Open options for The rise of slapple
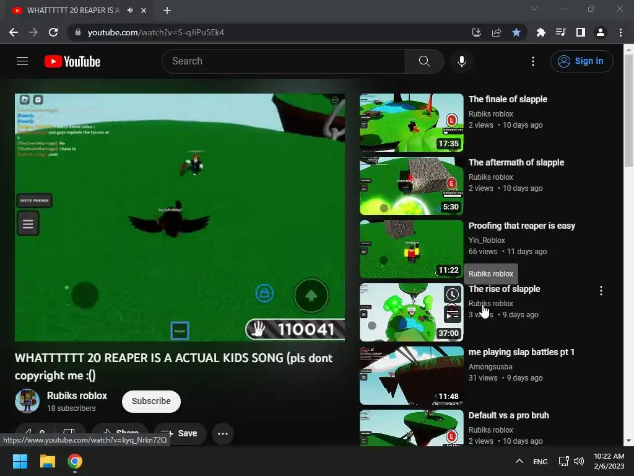 [x=601, y=291]
